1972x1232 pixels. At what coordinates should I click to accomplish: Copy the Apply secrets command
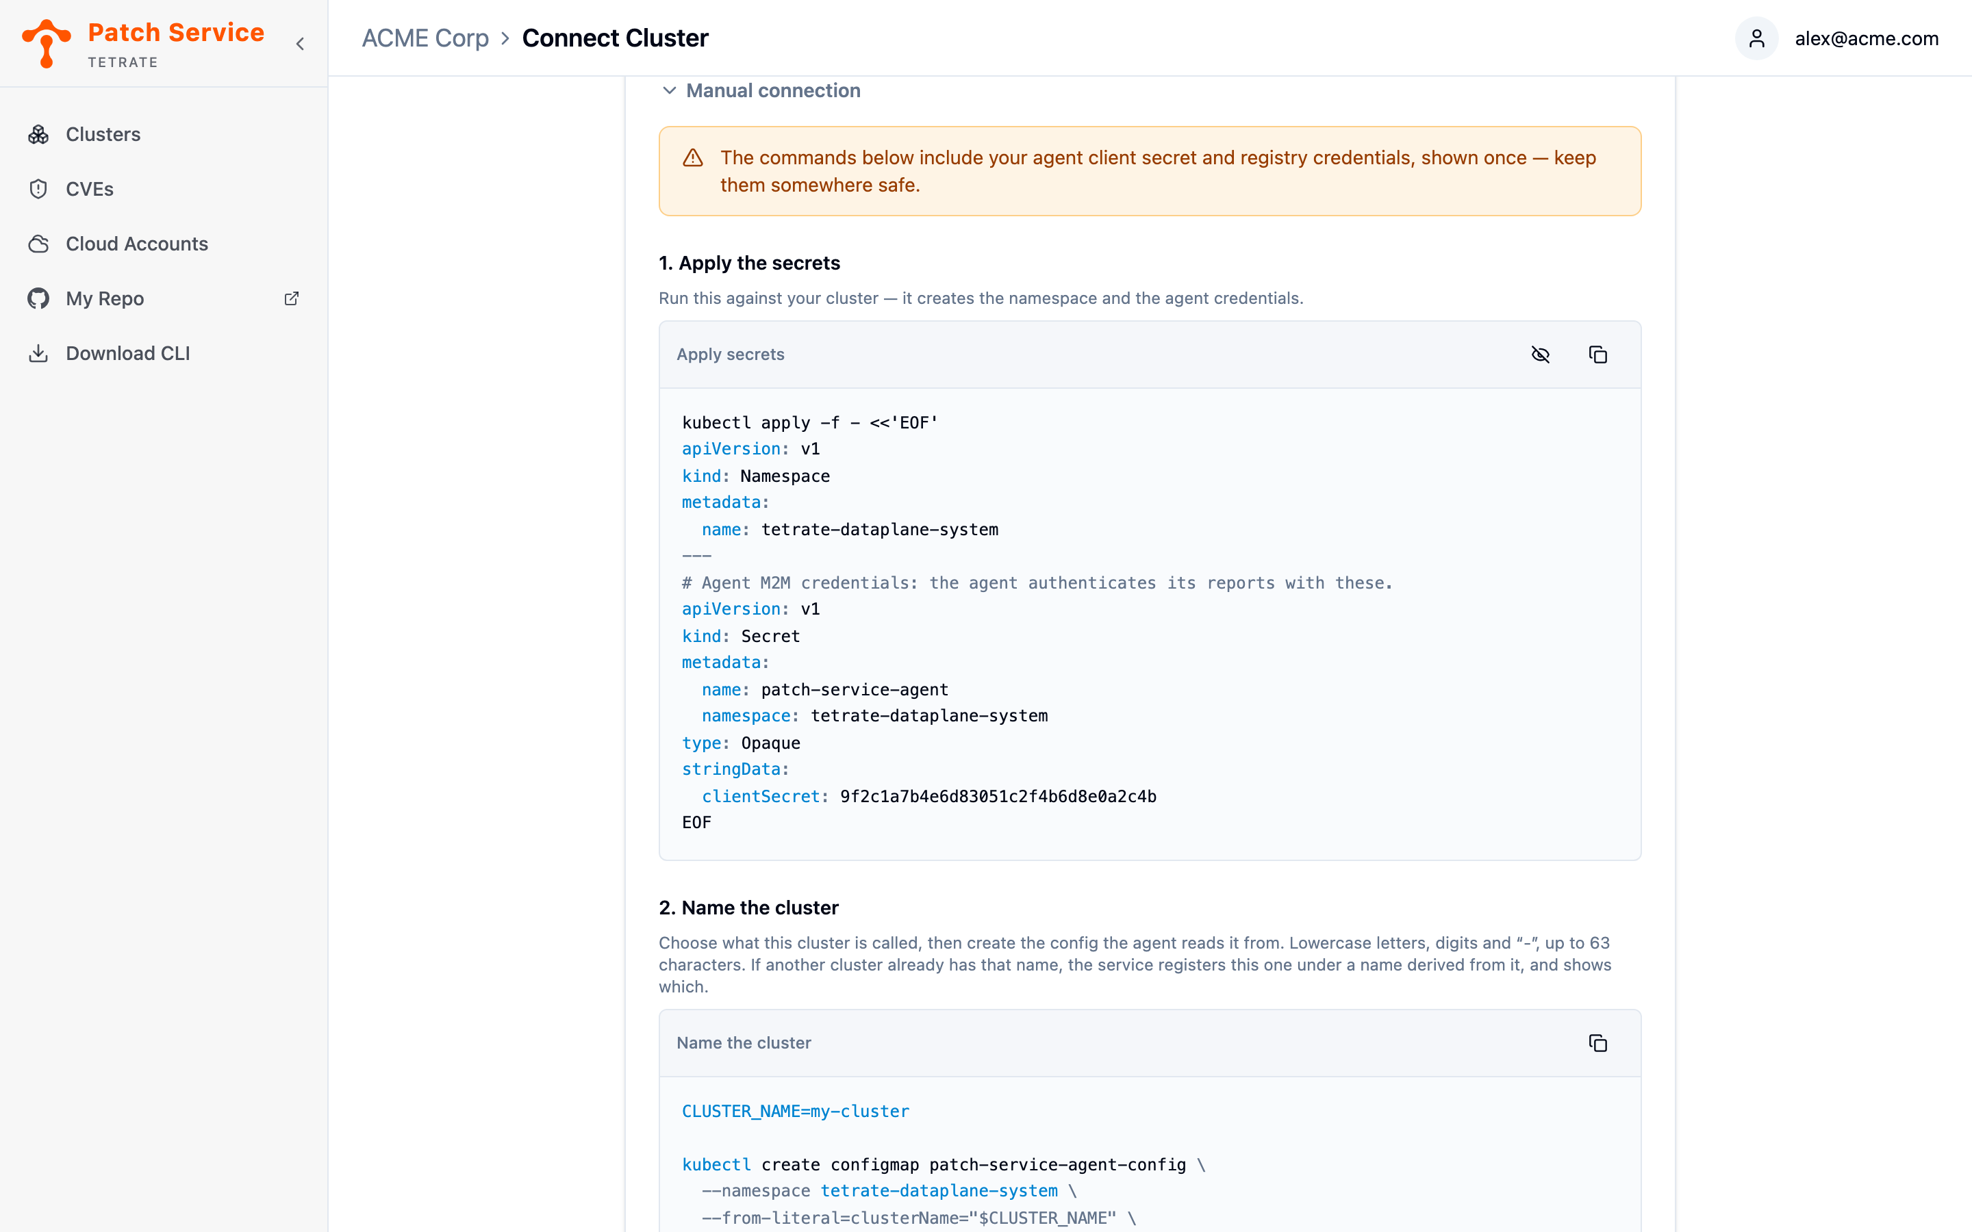[1598, 355]
